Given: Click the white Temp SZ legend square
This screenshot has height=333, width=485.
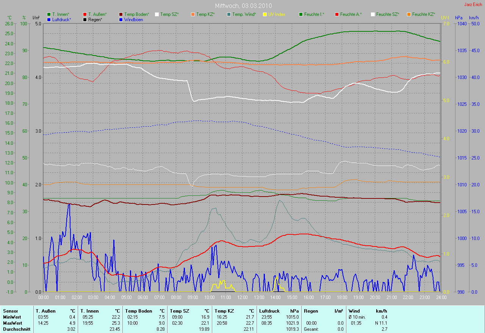Looking at the screenshot, I should [157, 14].
